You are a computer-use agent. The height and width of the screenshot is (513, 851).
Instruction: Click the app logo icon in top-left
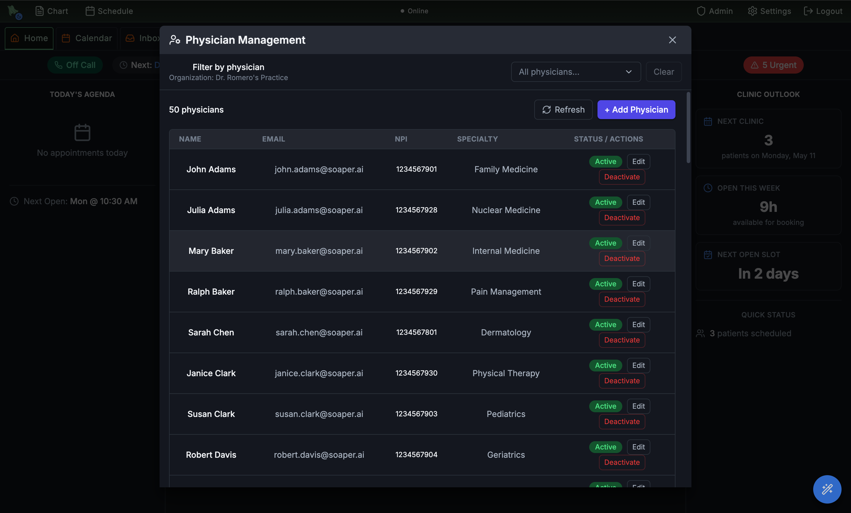14,12
